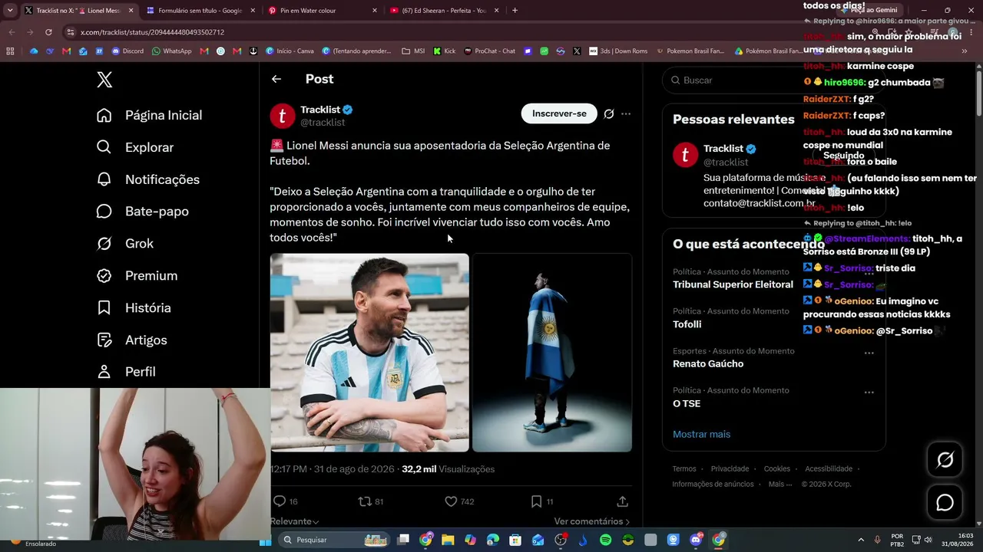The height and width of the screenshot is (552, 983).
Task: Open the WhatsApp bookmark
Action: 172,51
